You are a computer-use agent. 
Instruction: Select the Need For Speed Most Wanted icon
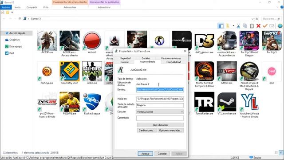point(249,71)
